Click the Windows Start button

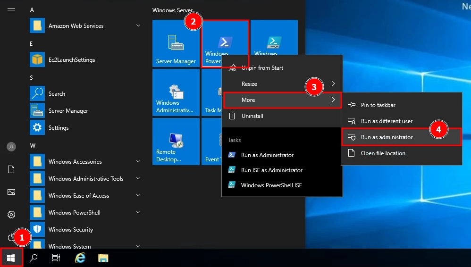tap(11, 258)
